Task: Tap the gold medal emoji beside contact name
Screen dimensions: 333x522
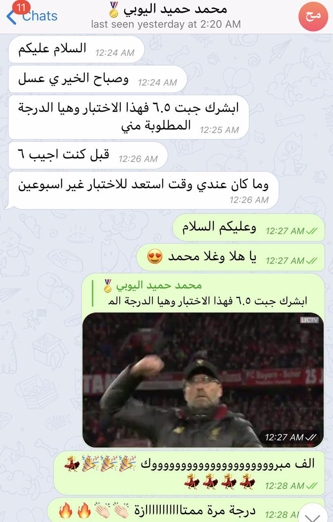Action: pos(114,9)
